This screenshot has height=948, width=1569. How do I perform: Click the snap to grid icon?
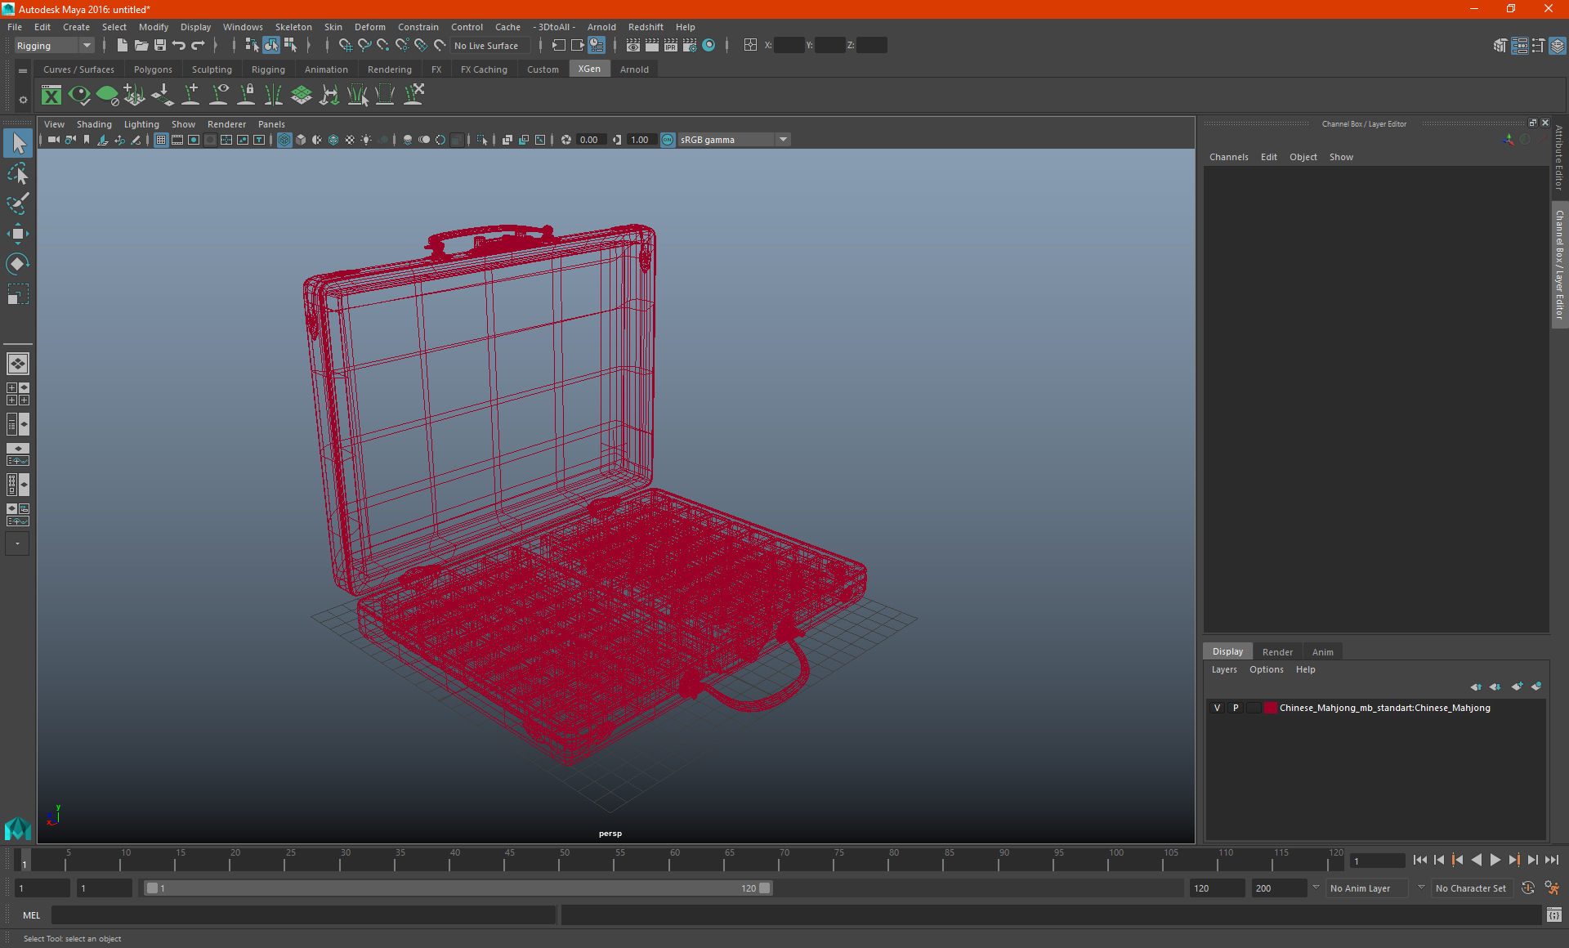point(345,46)
